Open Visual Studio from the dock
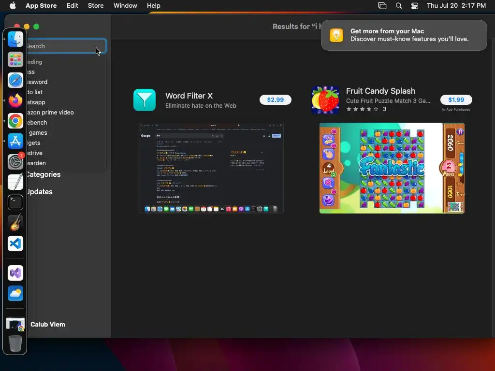This screenshot has height=371, width=495. tap(15, 273)
